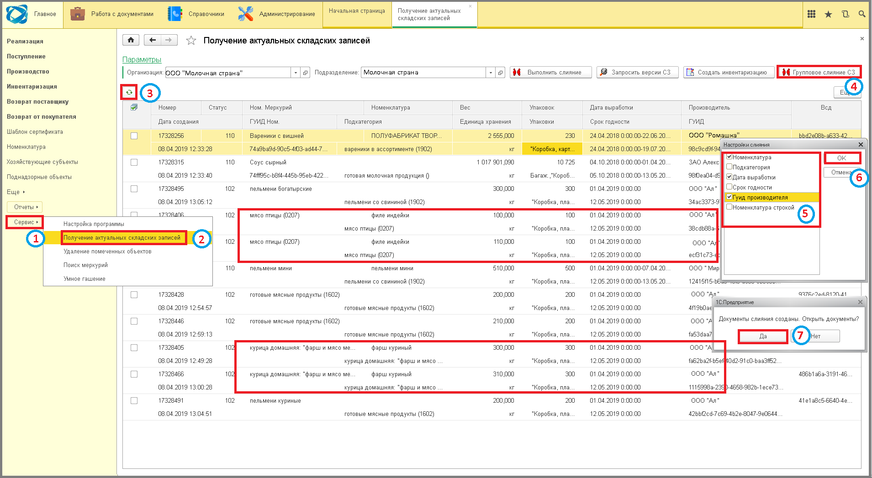Tick checkbox for record 17328491
Viewport: 872px width, 478px height.
point(134,400)
